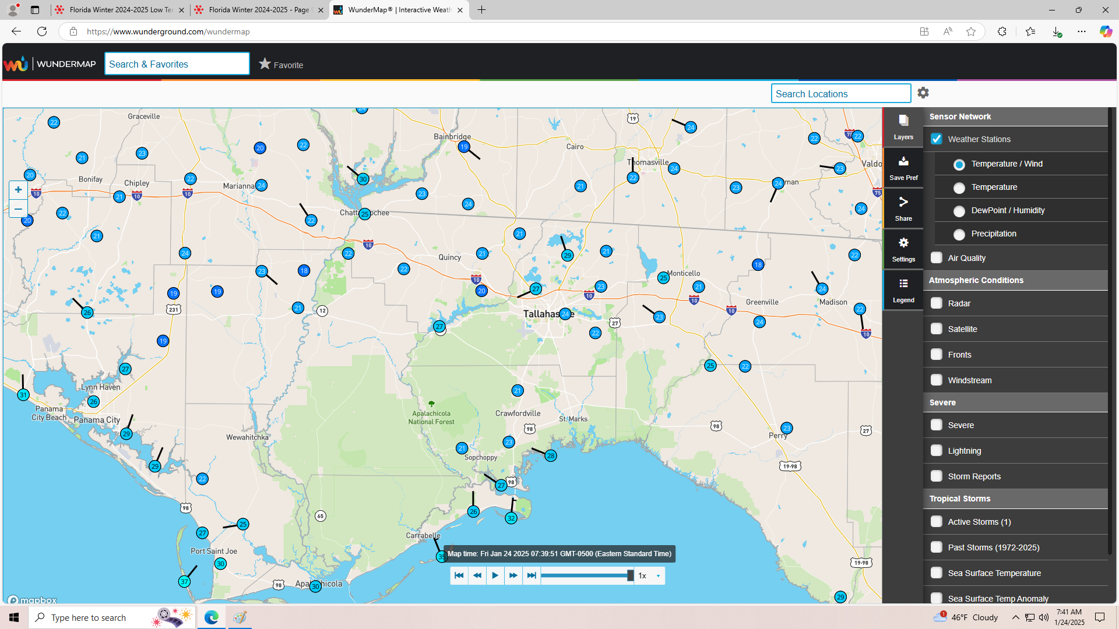Screen dimensions: 1119x629
Task: Open the Copilot sidebar icon
Action: (x=1106, y=31)
